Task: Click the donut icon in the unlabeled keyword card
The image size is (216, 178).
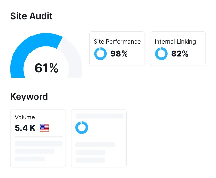Action: tap(82, 127)
